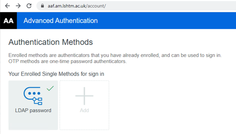Click the black AA logo
Viewport: 236px width, 134px height.
click(x=8, y=21)
